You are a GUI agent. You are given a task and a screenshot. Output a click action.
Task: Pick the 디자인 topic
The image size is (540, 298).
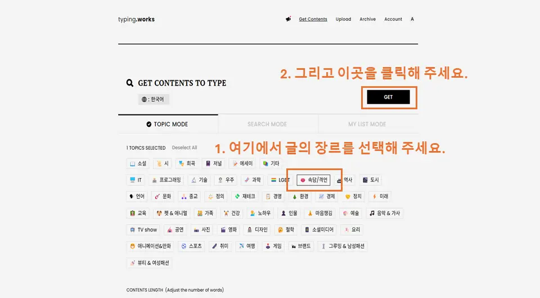(257, 230)
